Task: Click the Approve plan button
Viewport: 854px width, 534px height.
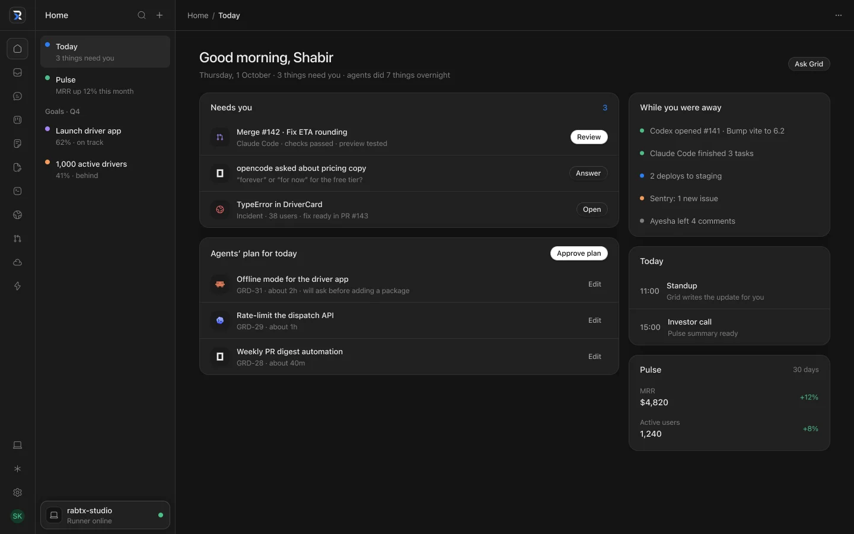Action: click(x=579, y=253)
